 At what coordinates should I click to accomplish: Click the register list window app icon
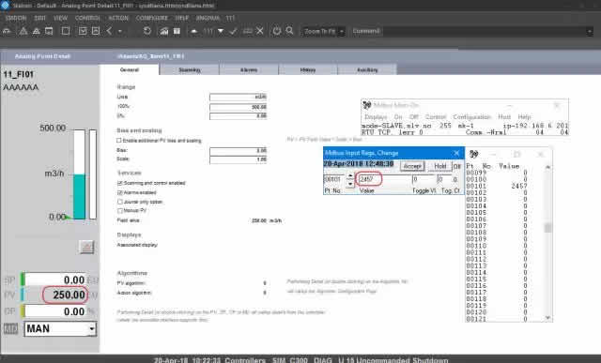pyautogui.click(x=473, y=154)
